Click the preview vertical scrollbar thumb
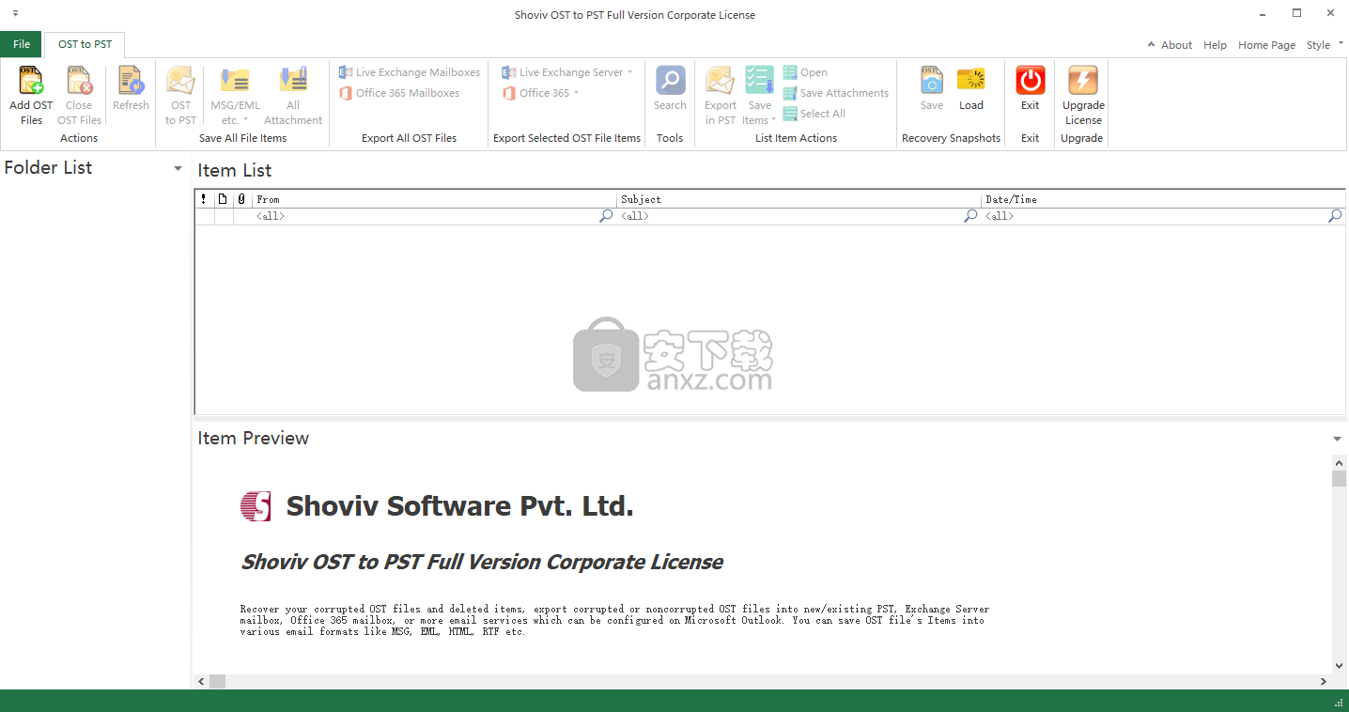1349x712 pixels. [1339, 479]
